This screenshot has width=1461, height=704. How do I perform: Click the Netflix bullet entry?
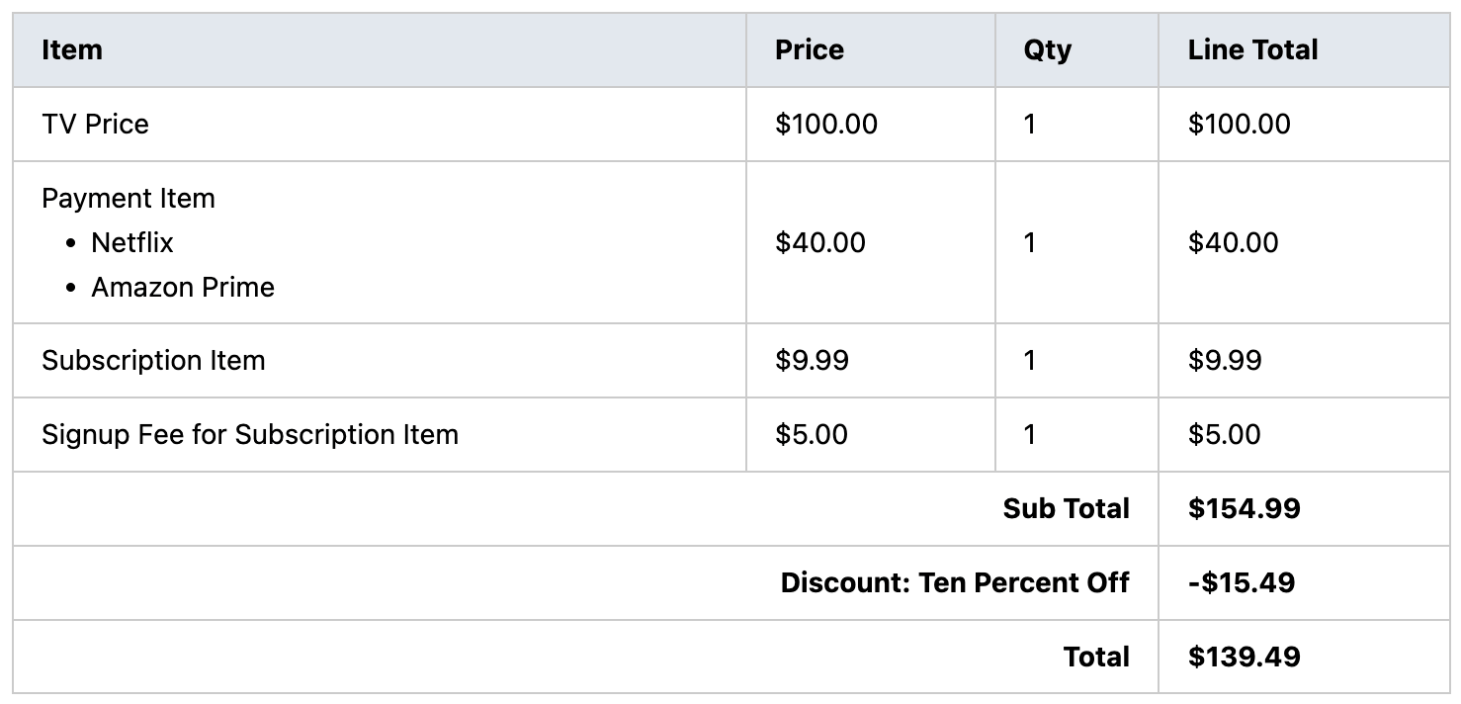(x=132, y=243)
